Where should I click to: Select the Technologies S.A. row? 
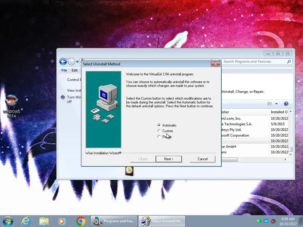pyautogui.click(x=255, y=124)
